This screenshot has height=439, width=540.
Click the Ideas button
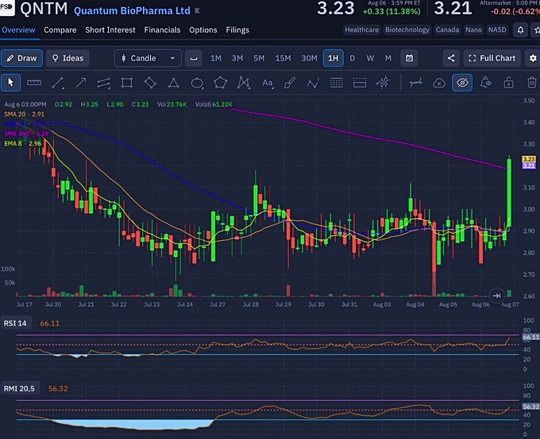(x=67, y=58)
